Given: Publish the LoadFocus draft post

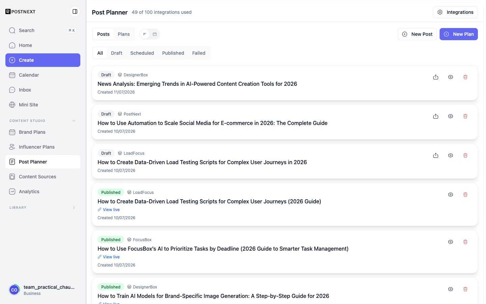Looking at the screenshot, I should (436, 155).
